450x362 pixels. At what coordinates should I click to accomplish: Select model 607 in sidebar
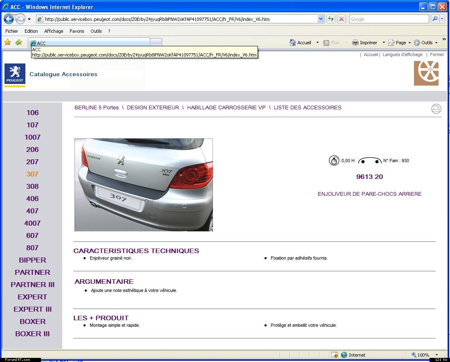(32, 236)
